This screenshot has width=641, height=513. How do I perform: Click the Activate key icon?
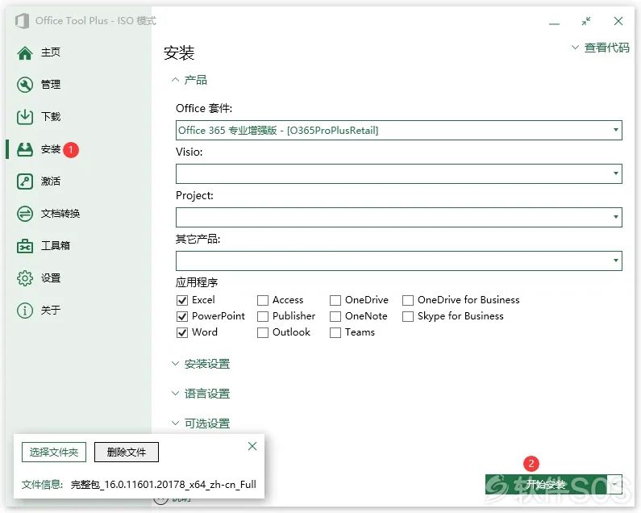(25, 181)
